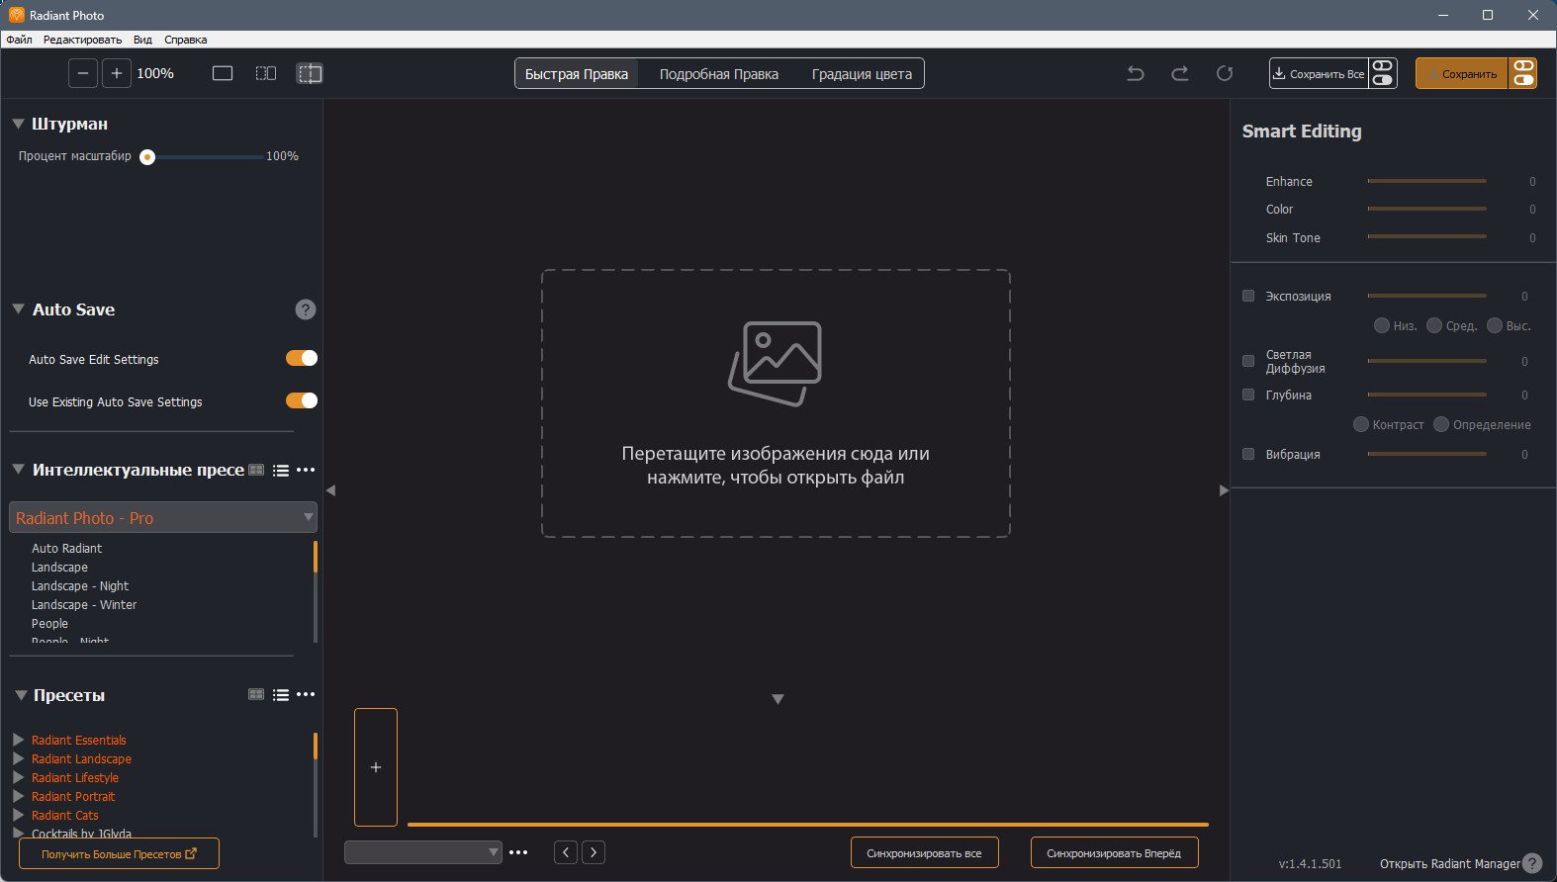Go to the previous image arrow
1557x882 pixels.
point(566,852)
